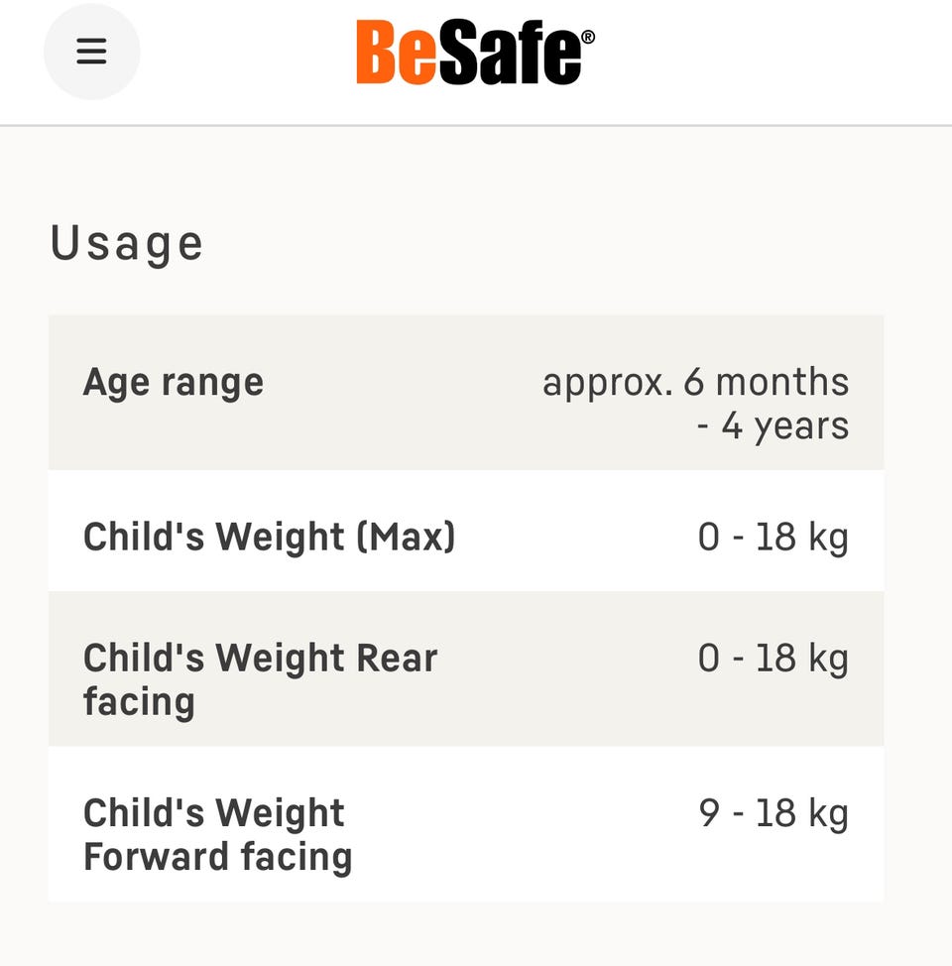Select the "approx. 6 months" text
The width and height of the screenshot is (952, 966).
tap(695, 382)
